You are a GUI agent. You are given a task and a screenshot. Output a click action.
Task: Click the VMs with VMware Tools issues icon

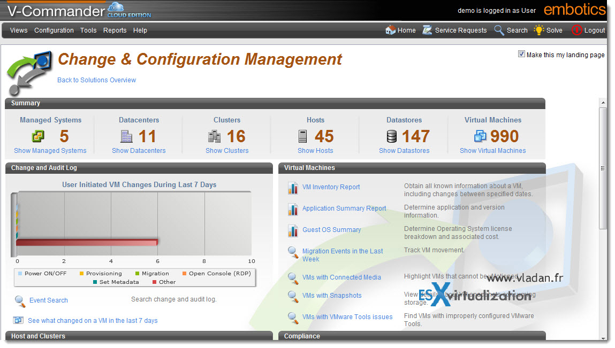click(293, 318)
